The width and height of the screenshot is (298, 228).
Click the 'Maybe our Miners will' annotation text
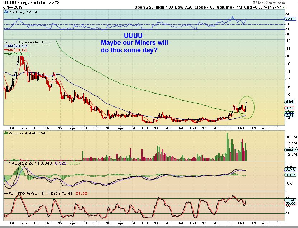(x=134, y=43)
